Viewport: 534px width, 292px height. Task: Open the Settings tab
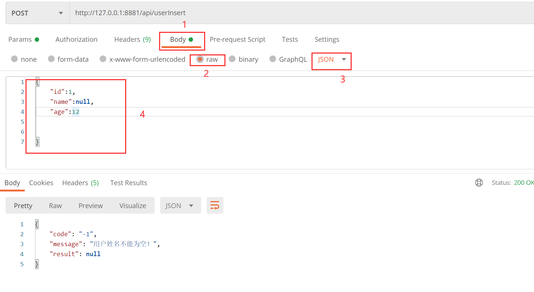[x=327, y=40]
